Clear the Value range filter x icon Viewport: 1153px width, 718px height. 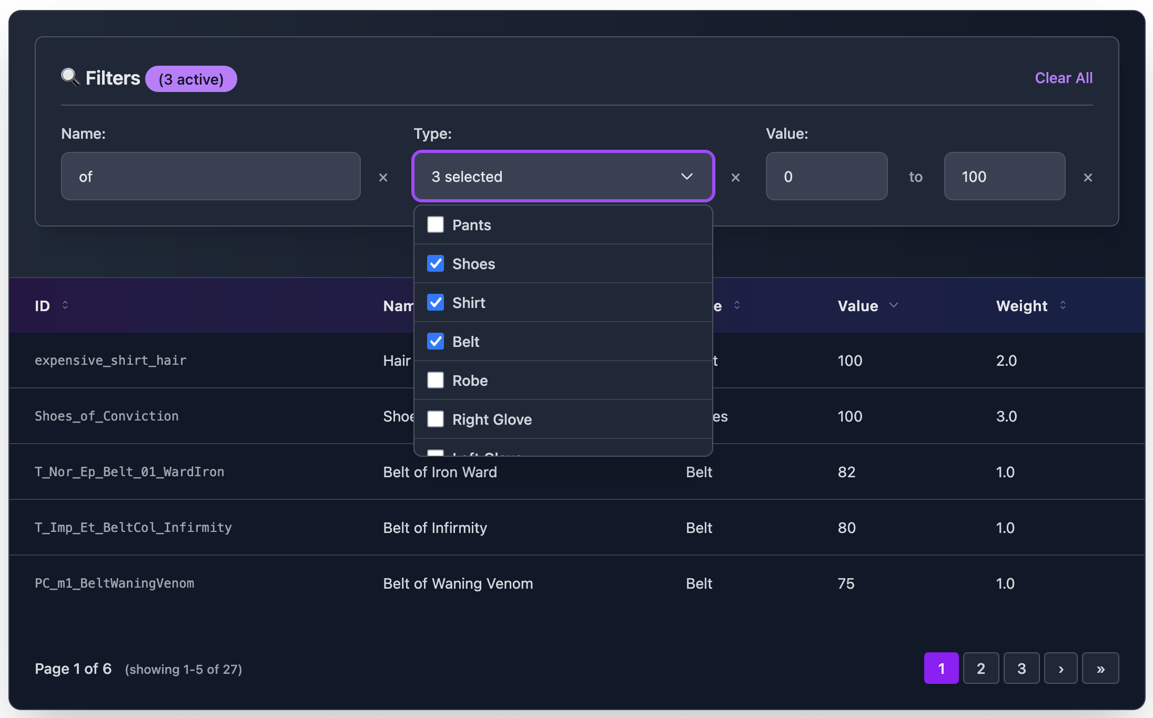click(1087, 177)
